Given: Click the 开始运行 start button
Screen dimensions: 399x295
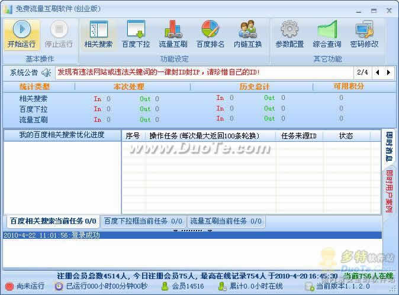Looking at the screenshot, I should pos(22,34).
